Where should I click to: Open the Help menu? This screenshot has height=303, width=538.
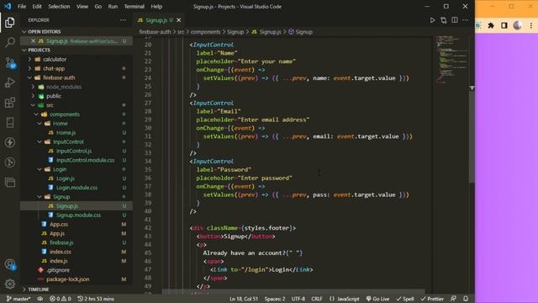click(156, 7)
